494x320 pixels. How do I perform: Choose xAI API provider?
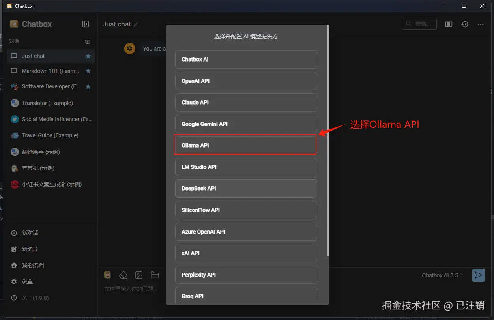click(x=246, y=253)
